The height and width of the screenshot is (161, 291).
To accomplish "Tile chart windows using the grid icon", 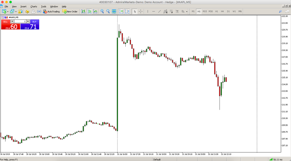I will (x=114, y=11).
